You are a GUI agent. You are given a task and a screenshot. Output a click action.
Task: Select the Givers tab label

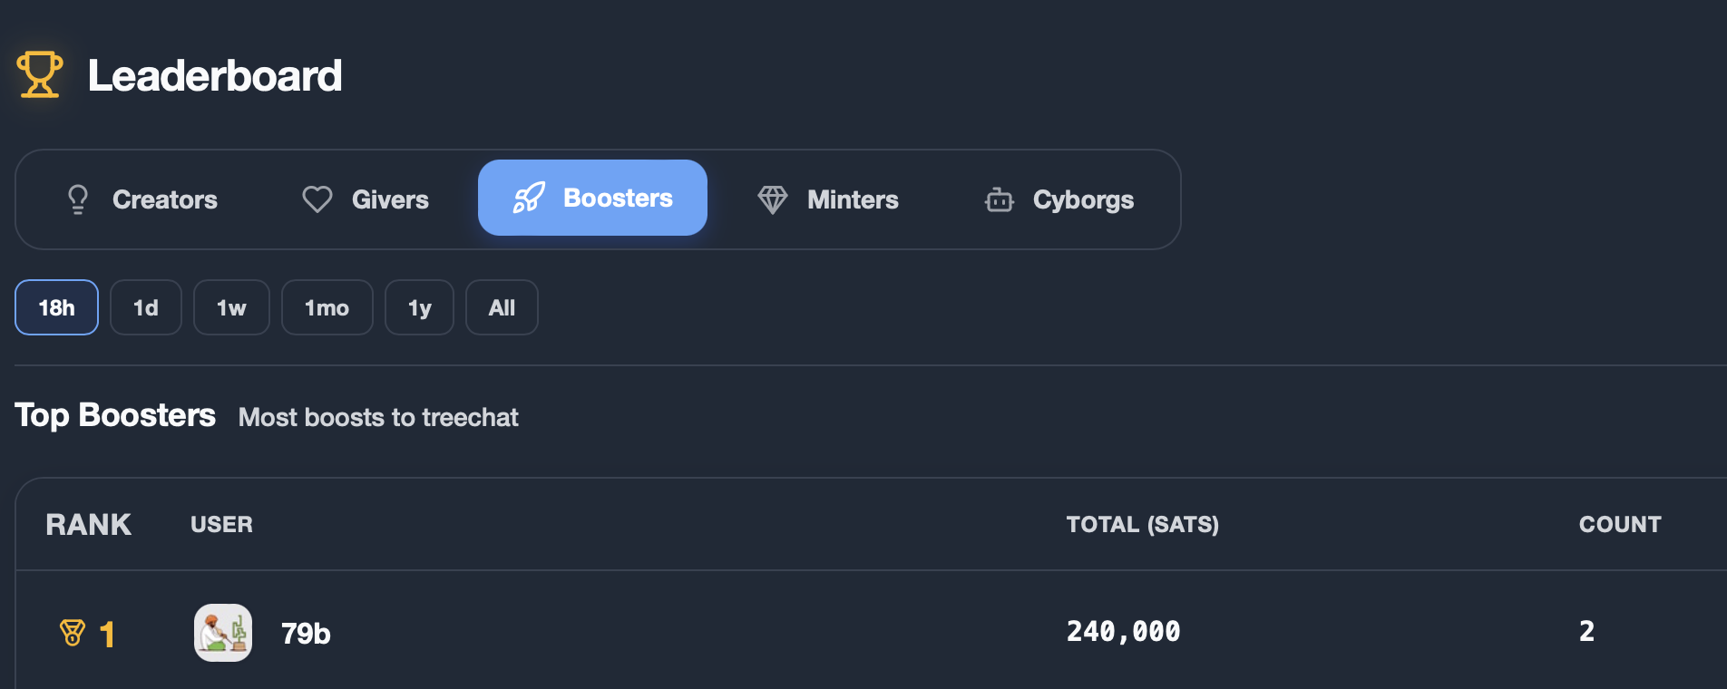click(x=390, y=199)
